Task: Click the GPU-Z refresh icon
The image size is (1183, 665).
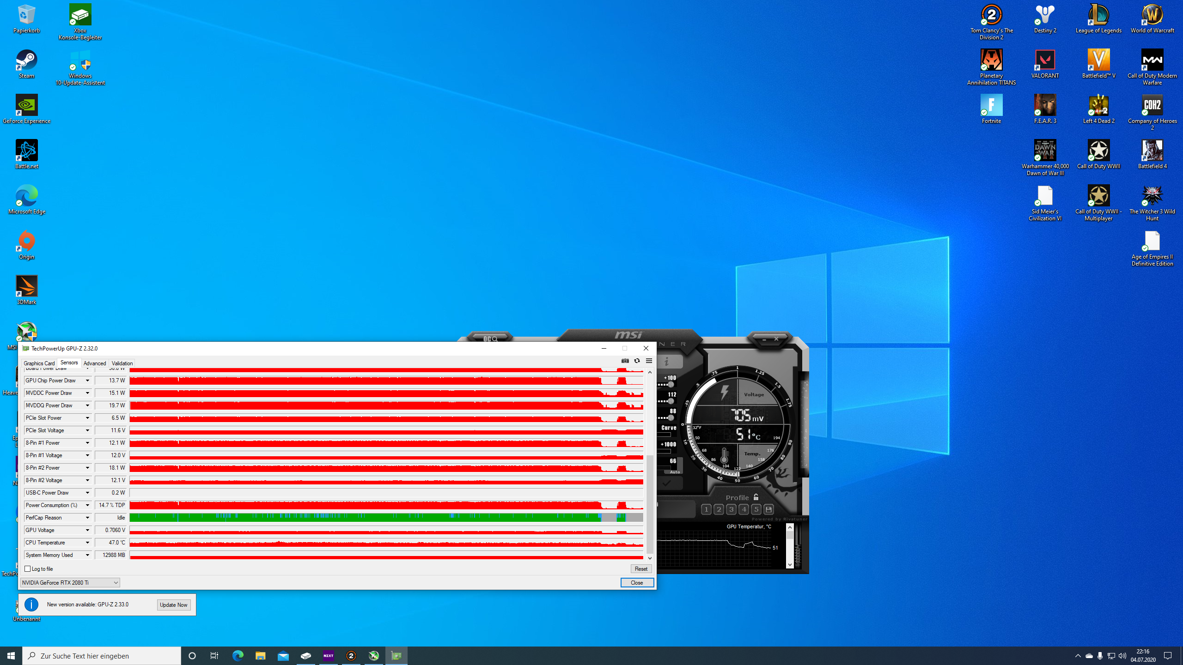Action: [x=637, y=361]
